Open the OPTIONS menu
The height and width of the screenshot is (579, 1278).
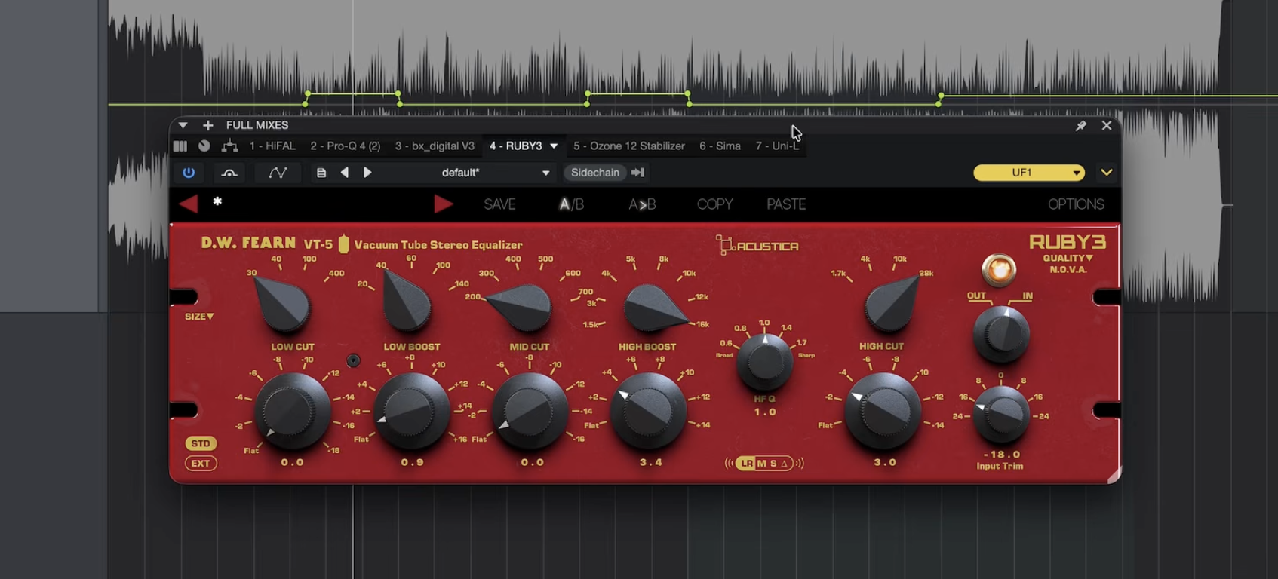pyautogui.click(x=1076, y=204)
